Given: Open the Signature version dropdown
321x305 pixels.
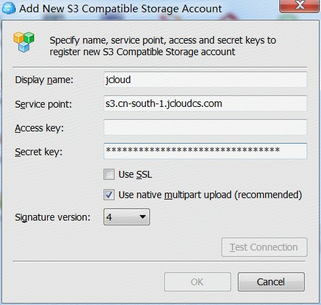Looking at the screenshot, I should [x=127, y=217].
